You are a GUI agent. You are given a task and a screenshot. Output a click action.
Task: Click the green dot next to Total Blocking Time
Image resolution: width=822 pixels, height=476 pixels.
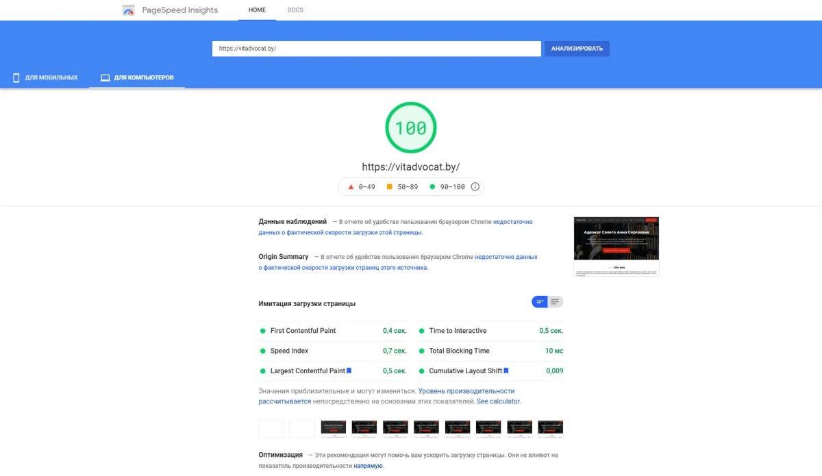422,351
